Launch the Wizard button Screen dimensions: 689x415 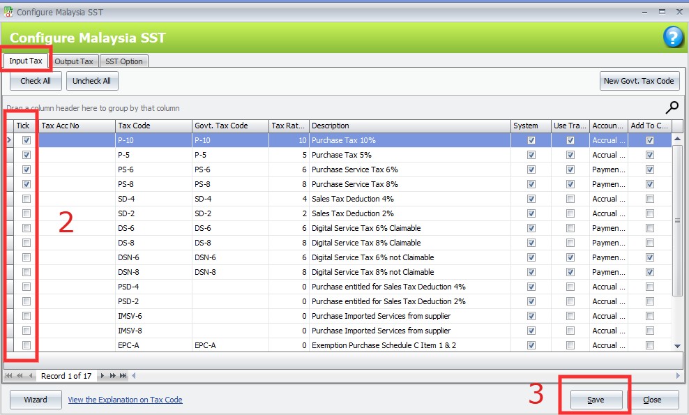click(x=36, y=400)
